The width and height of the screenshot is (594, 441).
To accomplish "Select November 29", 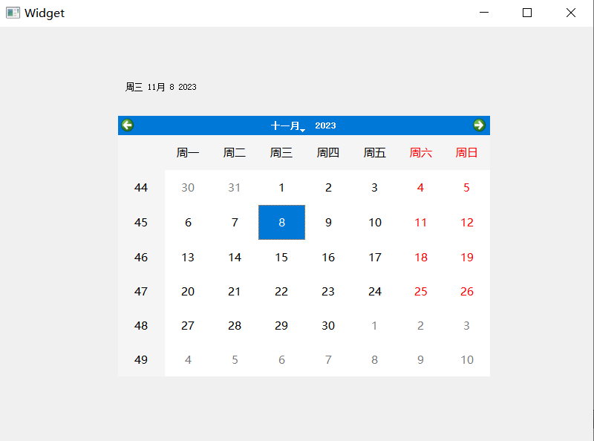I will (x=281, y=325).
